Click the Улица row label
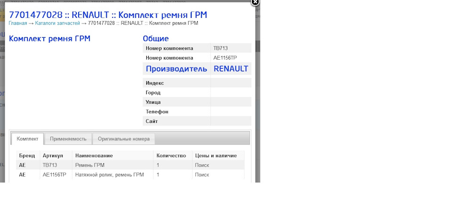Image resolution: width=452 pixels, height=207 pixels. pyautogui.click(x=153, y=102)
